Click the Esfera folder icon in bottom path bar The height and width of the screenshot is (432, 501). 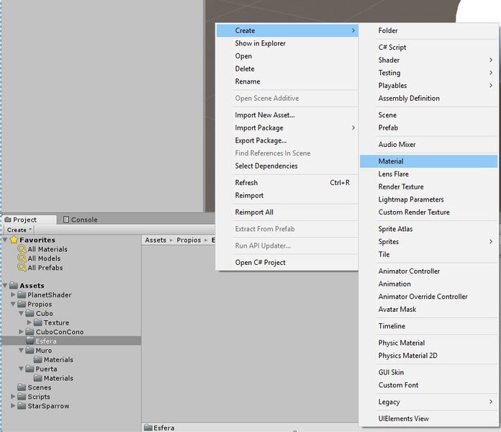point(148,428)
